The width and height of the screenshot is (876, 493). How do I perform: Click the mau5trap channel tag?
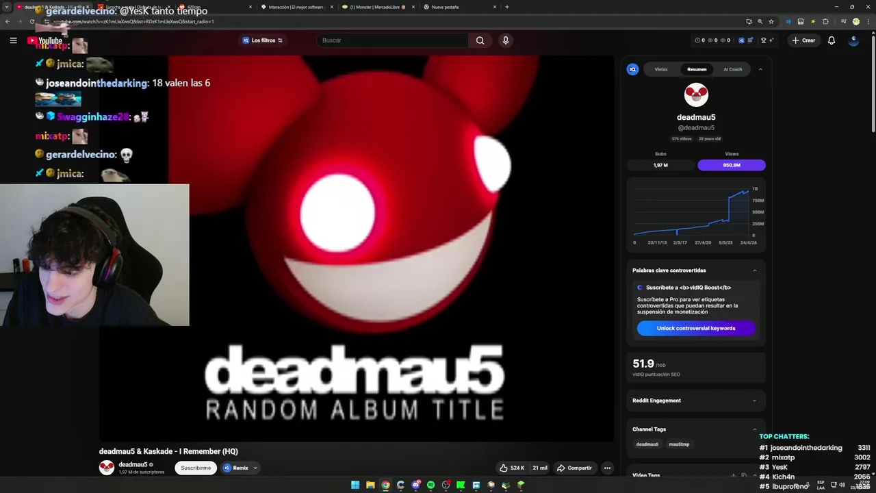(x=679, y=444)
